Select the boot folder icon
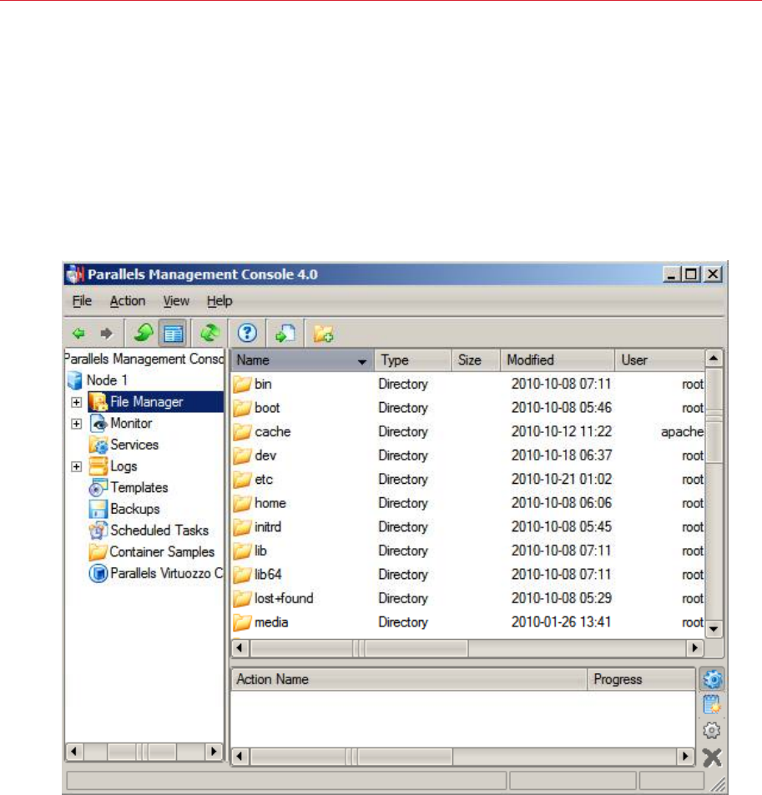Image resolution: width=762 pixels, height=795 pixels. (x=242, y=408)
